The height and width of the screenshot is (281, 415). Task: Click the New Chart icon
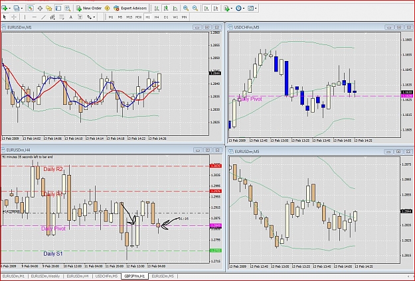[x=5, y=8]
